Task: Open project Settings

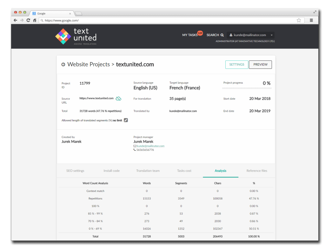Action: [237, 65]
